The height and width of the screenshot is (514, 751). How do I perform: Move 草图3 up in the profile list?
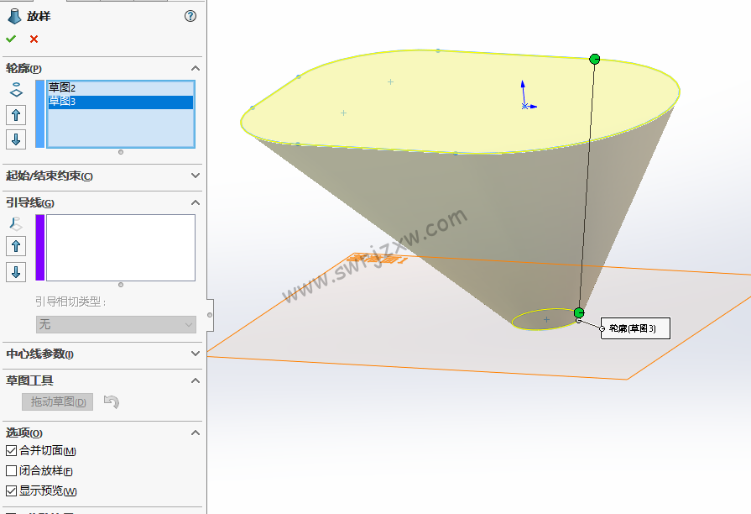[x=15, y=115]
